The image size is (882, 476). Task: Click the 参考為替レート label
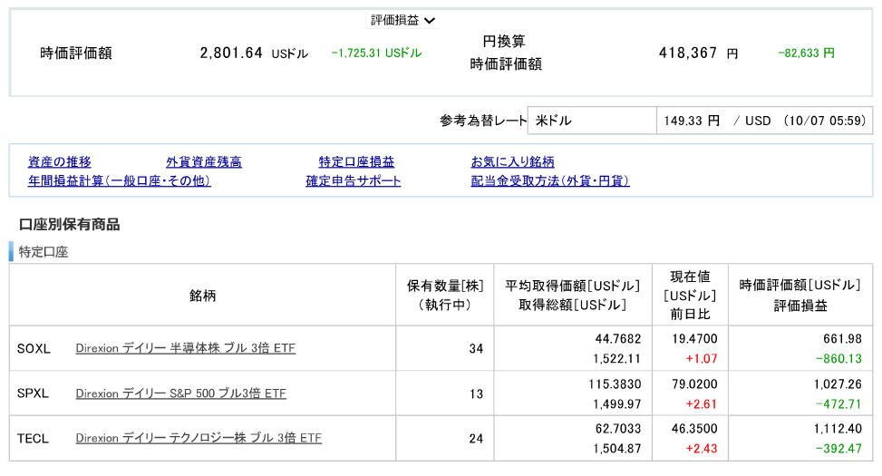point(483,121)
